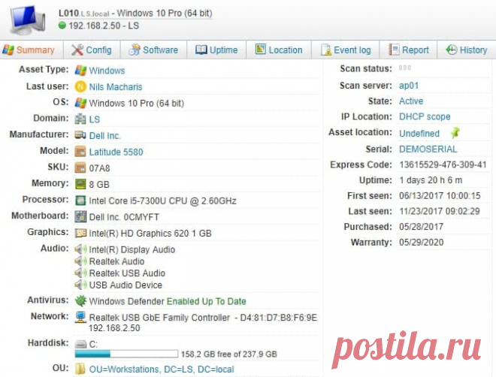Click the Undefined asset location link

click(x=419, y=134)
